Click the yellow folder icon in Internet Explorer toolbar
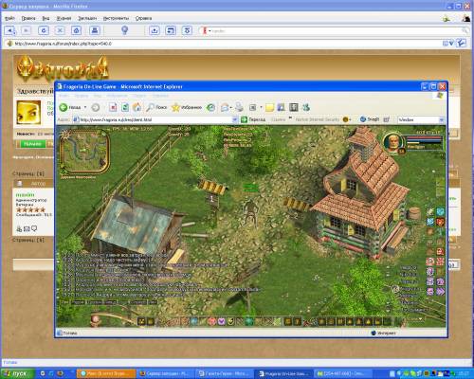 pos(269,108)
